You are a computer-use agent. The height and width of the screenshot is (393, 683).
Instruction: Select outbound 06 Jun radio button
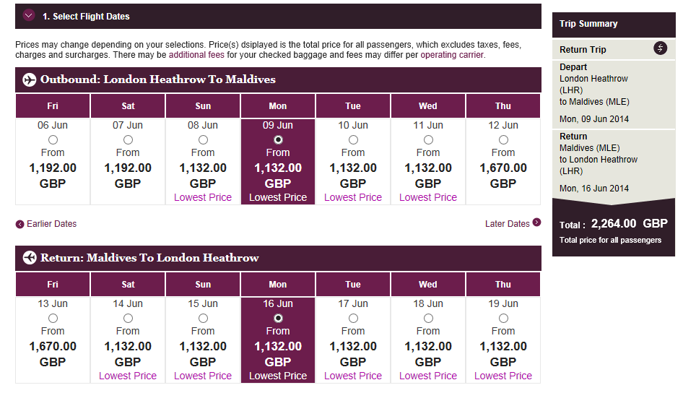click(x=53, y=140)
